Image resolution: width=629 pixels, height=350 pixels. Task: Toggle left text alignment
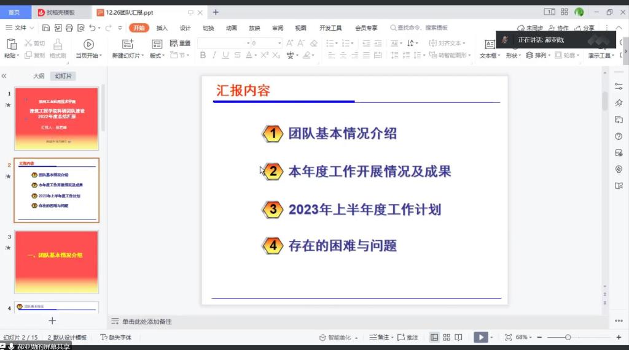331,55
